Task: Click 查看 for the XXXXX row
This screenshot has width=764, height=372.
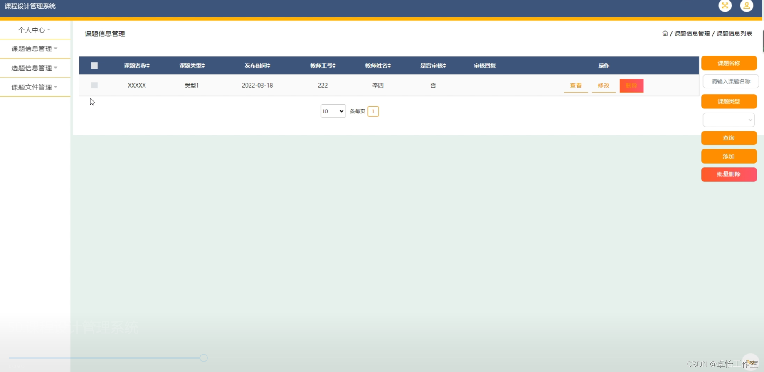Action: pos(576,86)
